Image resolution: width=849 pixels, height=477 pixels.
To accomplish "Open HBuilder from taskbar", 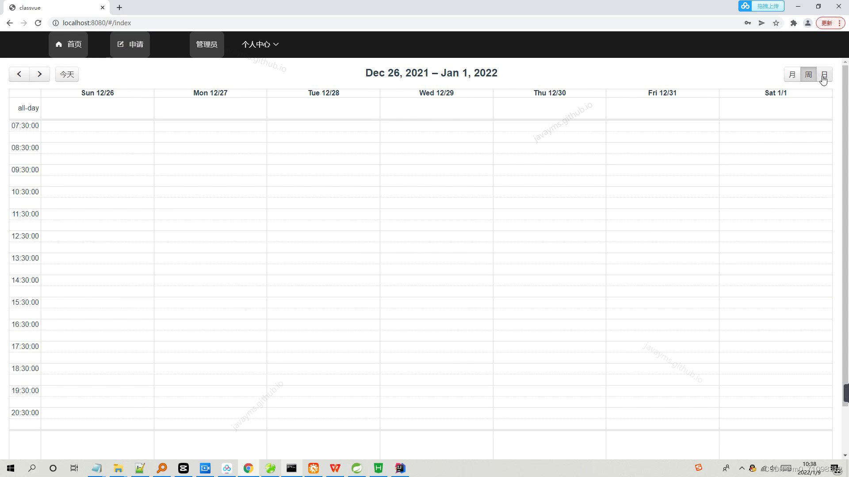I will tap(378, 468).
